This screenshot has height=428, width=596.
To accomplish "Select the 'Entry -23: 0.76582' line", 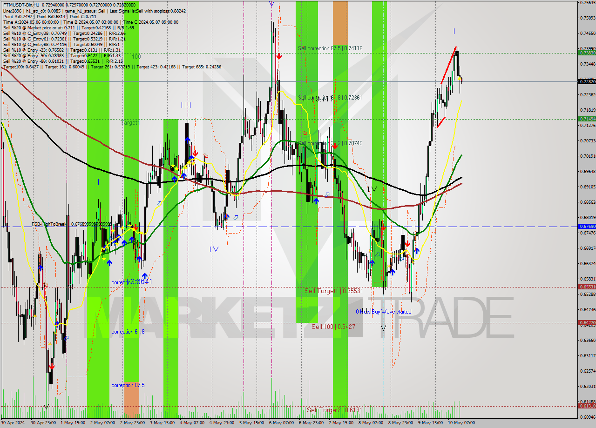I will (x=62, y=50).
